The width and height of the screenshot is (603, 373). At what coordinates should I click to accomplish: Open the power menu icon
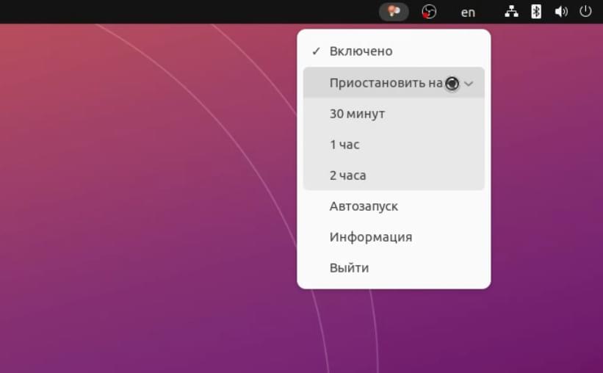[x=585, y=12]
